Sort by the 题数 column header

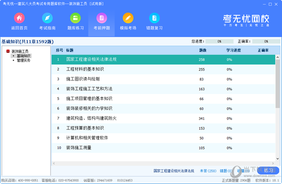pyautogui.click(x=203, y=50)
